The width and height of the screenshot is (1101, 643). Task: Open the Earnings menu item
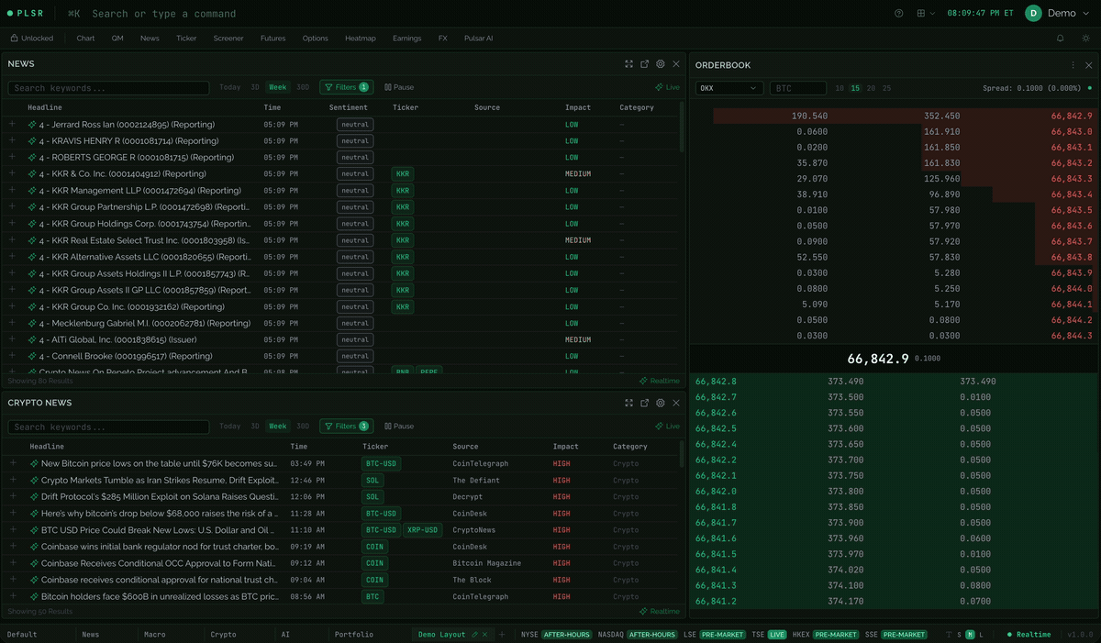(x=406, y=39)
